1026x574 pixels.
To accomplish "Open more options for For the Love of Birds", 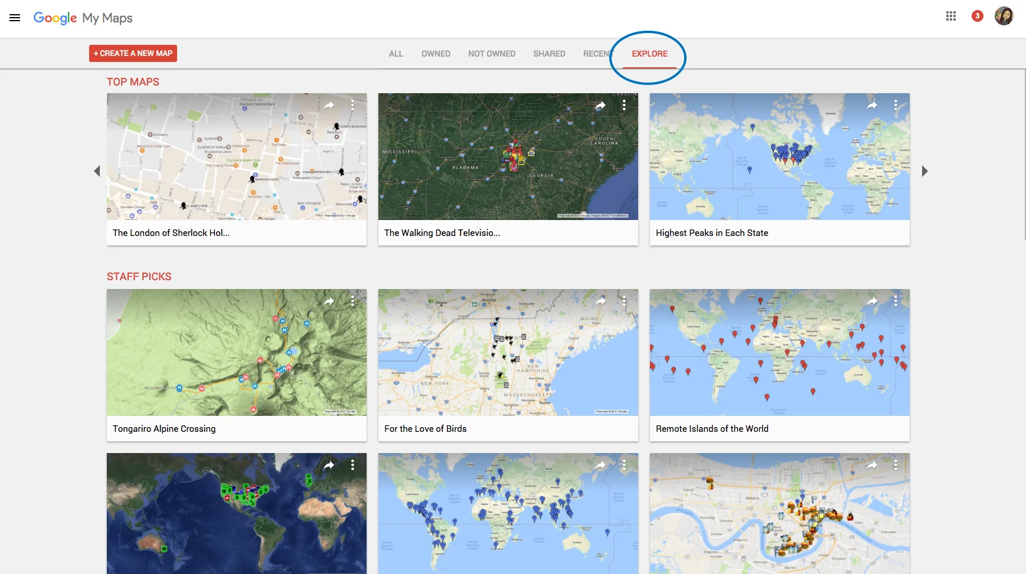I will click(x=624, y=301).
